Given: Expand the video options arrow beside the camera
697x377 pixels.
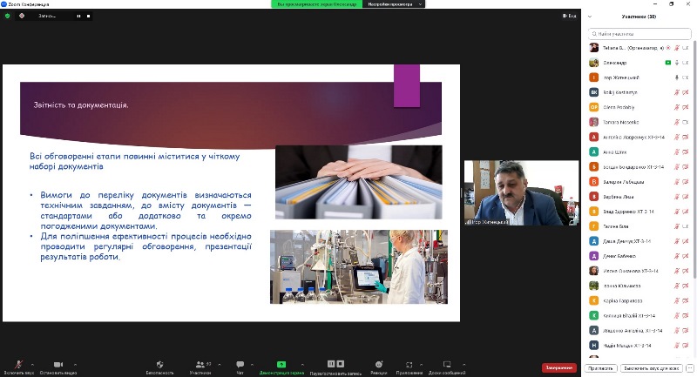Looking at the screenshot, I should tap(73, 362).
